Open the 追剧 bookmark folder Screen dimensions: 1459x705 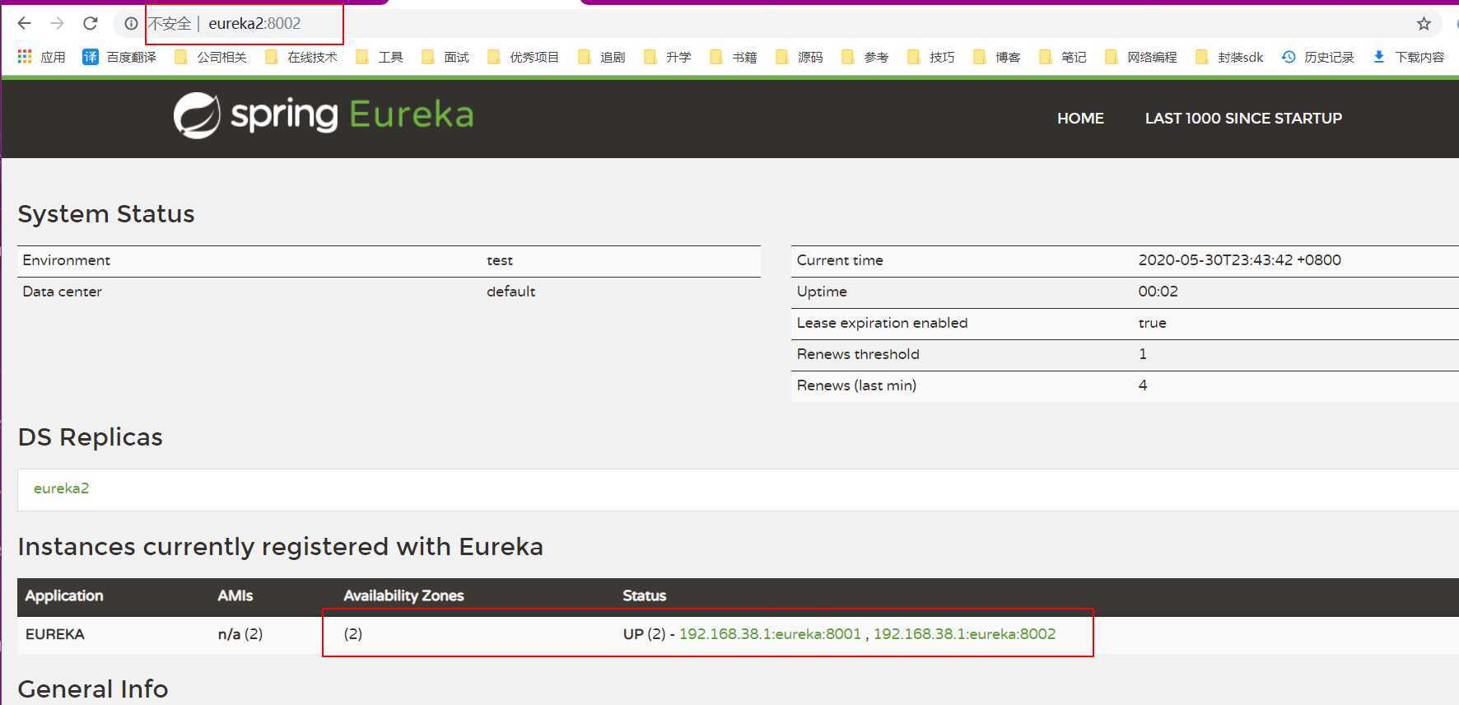602,57
